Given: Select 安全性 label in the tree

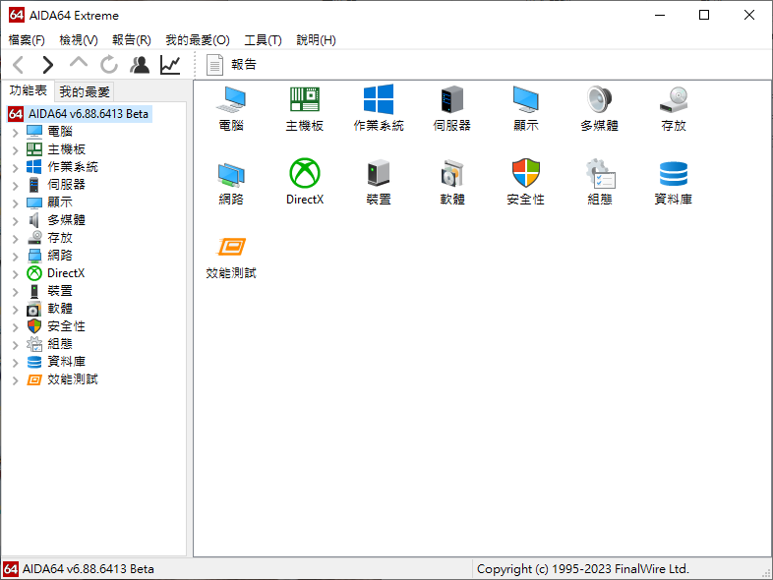Looking at the screenshot, I should [66, 326].
